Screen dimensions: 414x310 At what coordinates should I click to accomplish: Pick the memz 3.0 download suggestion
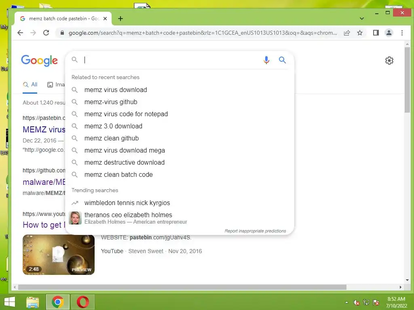pyautogui.click(x=180, y=126)
